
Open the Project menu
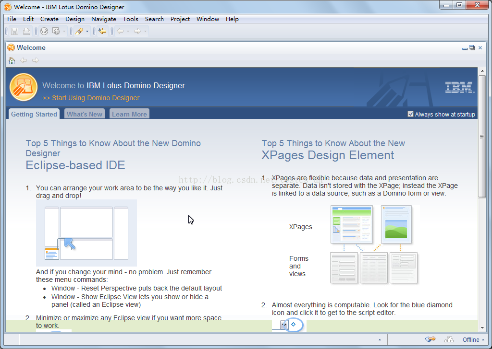coord(180,19)
